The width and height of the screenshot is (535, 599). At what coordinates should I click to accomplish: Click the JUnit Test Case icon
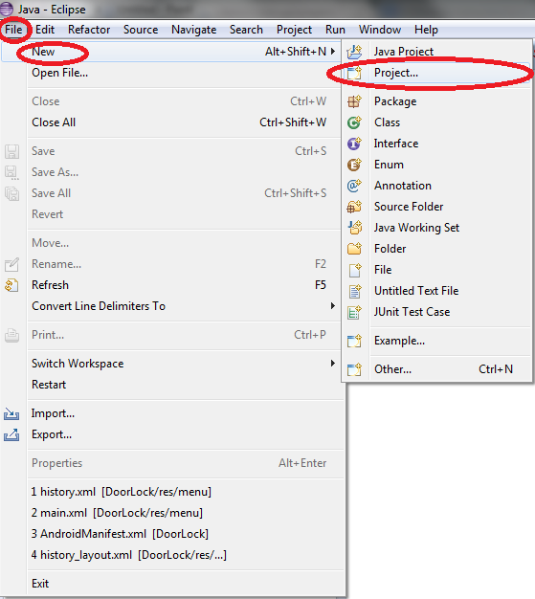354,312
